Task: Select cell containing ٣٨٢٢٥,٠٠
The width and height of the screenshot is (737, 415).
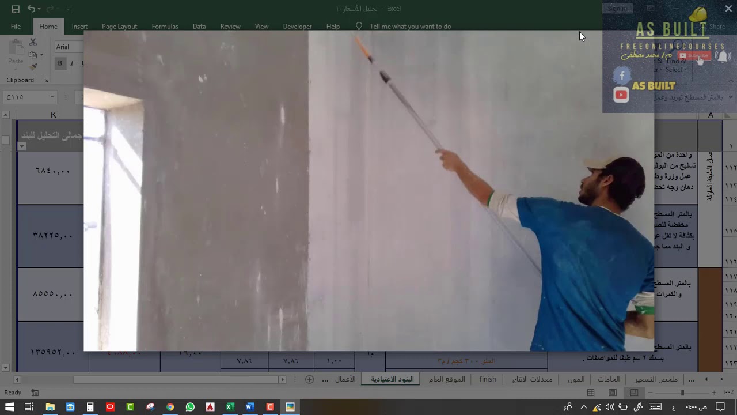Action: click(51, 236)
